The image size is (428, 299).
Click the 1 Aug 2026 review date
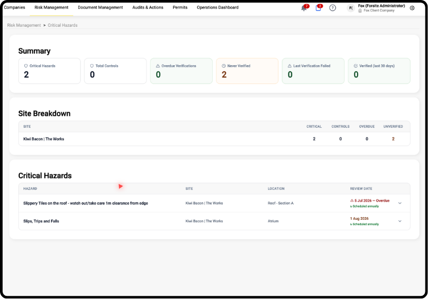359,219
